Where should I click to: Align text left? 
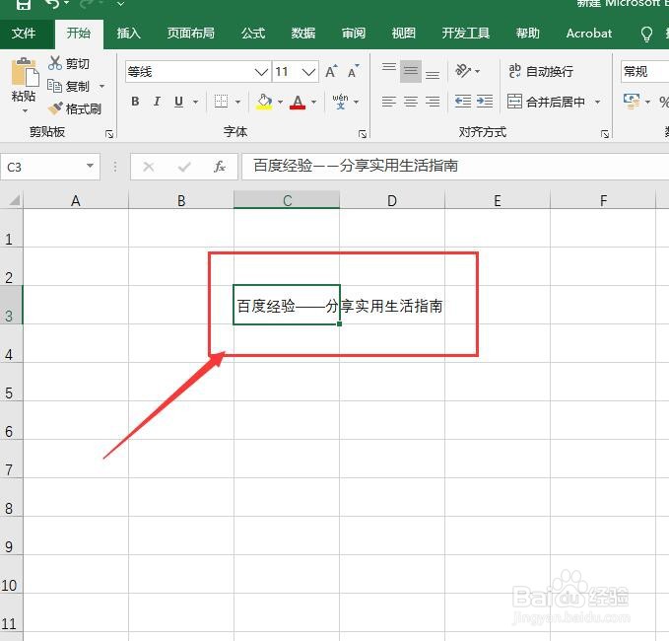(x=388, y=102)
